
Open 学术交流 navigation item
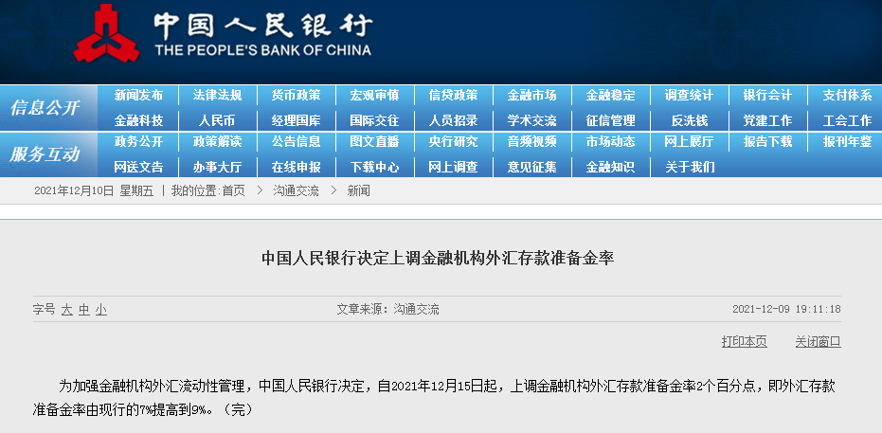pyautogui.click(x=531, y=121)
